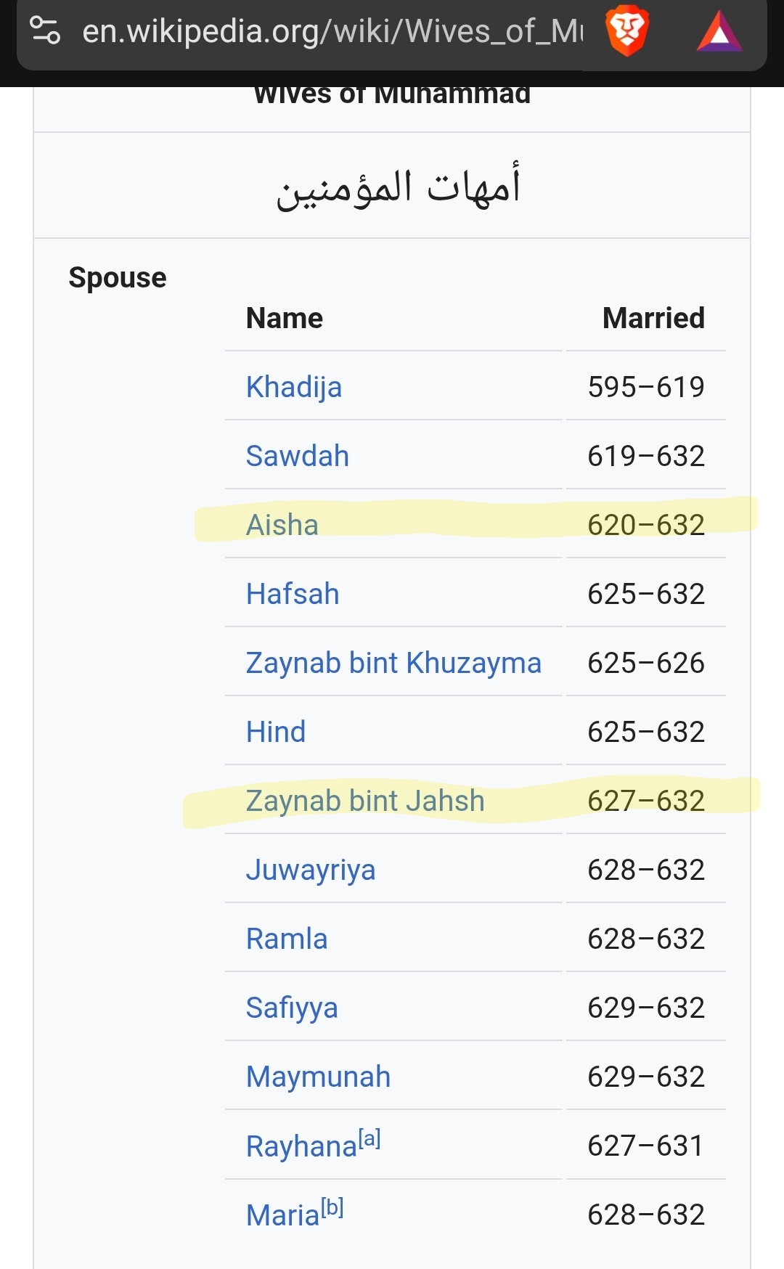Open the Khadija article link
Viewport: 784px width, 1269px height.
293,387
